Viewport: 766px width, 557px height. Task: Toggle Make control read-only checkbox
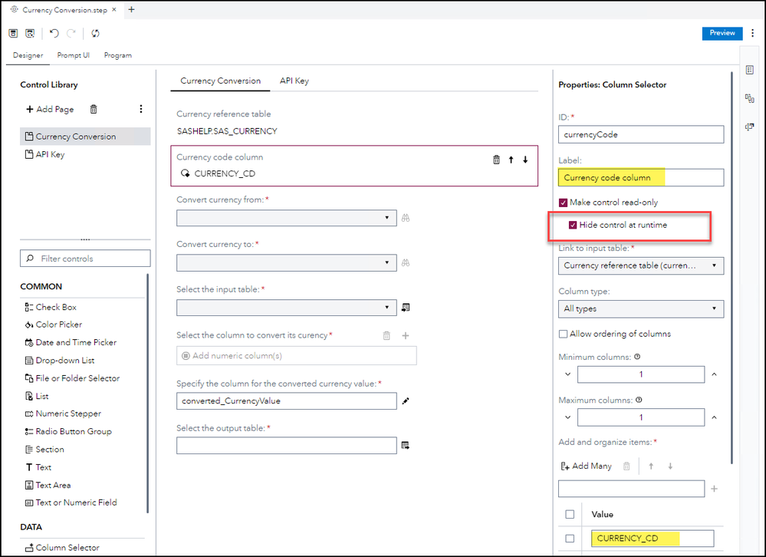(x=564, y=203)
